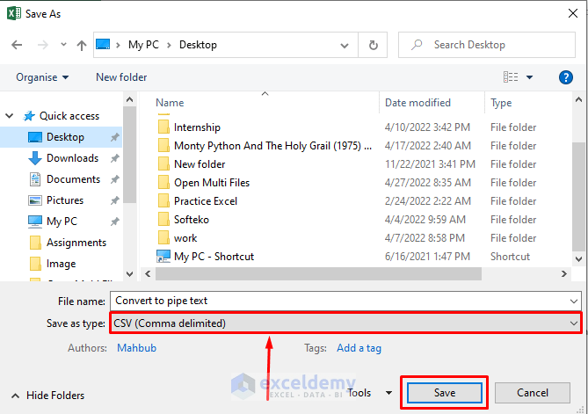The width and height of the screenshot is (588, 414).
Task: Click the pin icon beside My PC
Action: pos(115,222)
